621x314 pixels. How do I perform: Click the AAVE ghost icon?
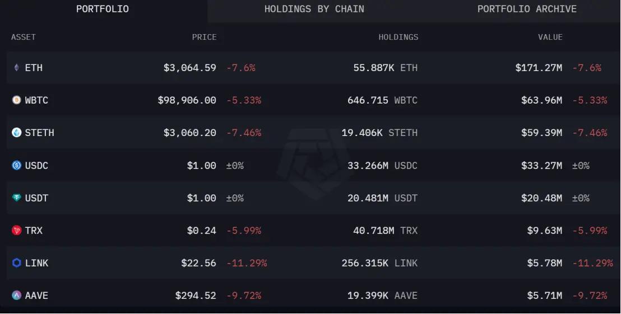[16, 296]
